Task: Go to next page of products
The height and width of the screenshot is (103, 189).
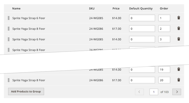Action: point(177,92)
